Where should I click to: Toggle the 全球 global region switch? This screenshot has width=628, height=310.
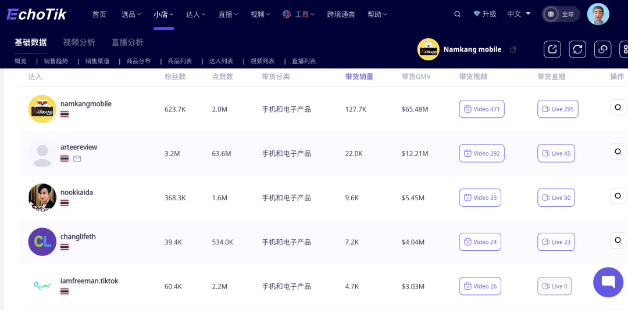[561, 15]
